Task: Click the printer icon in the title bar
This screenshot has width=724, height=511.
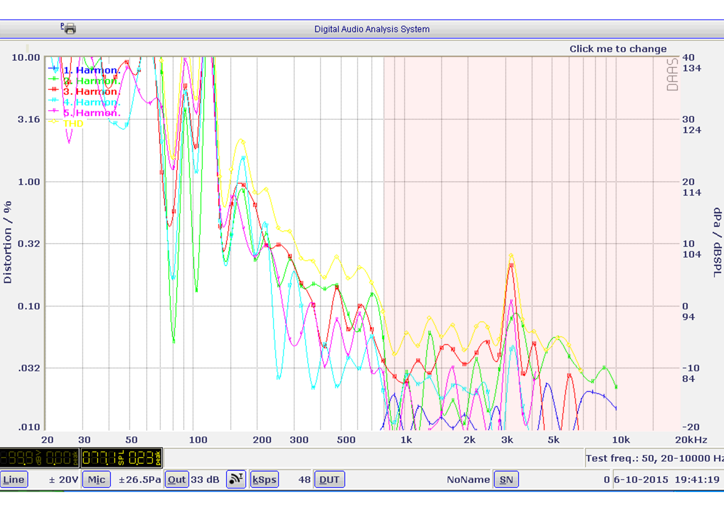Action: click(69, 28)
